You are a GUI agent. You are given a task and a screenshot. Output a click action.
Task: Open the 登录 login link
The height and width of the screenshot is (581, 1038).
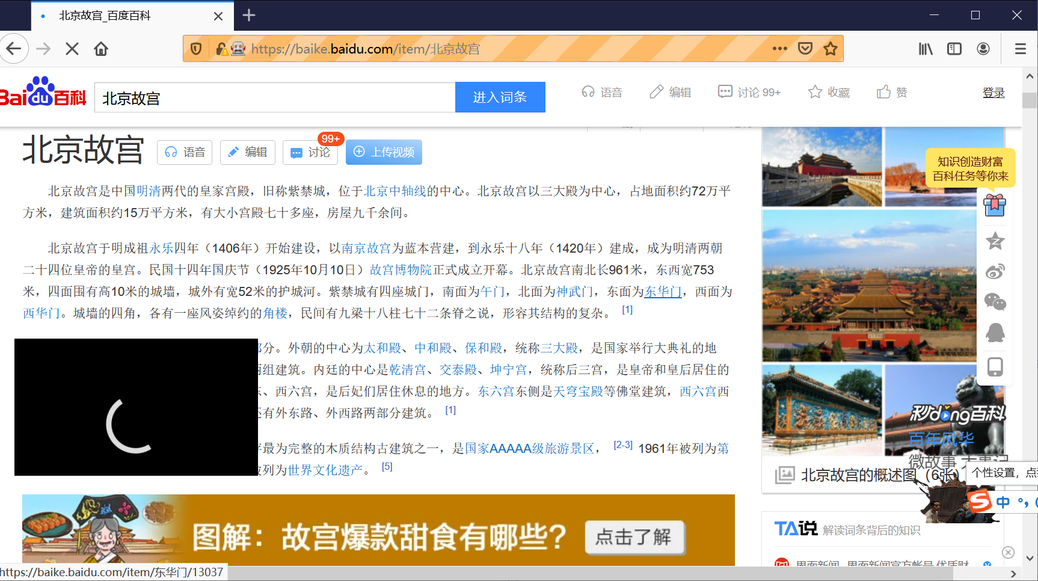point(994,93)
